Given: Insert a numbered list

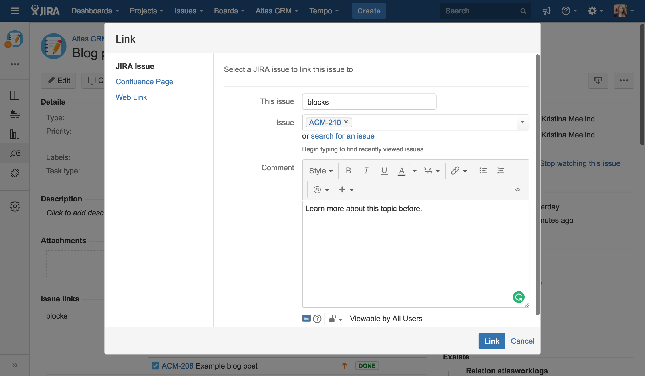Looking at the screenshot, I should point(500,171).
